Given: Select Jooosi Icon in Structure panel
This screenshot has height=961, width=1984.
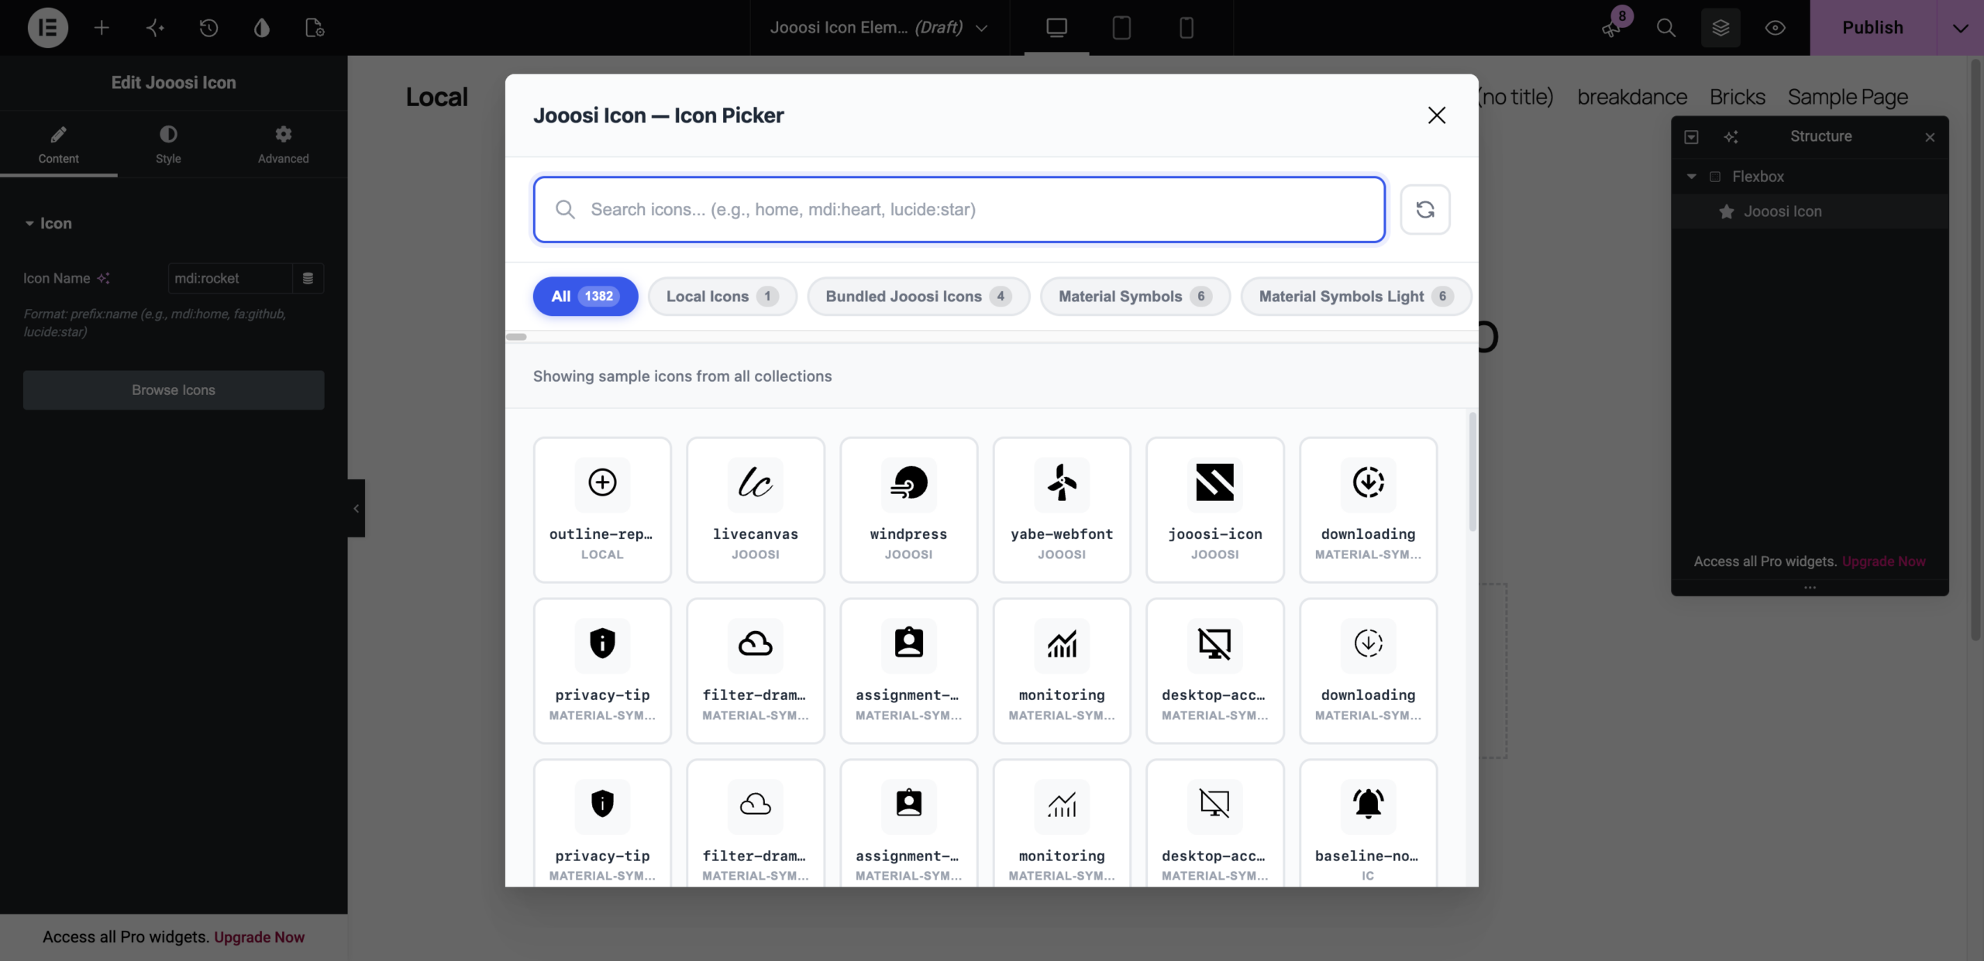Looking at the screenshot, I should click(x=1782, y=211).
